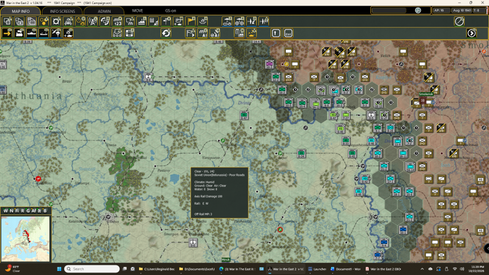Jump minimap to Af region
Screen dimensions: 489x275
pos(34,210)
